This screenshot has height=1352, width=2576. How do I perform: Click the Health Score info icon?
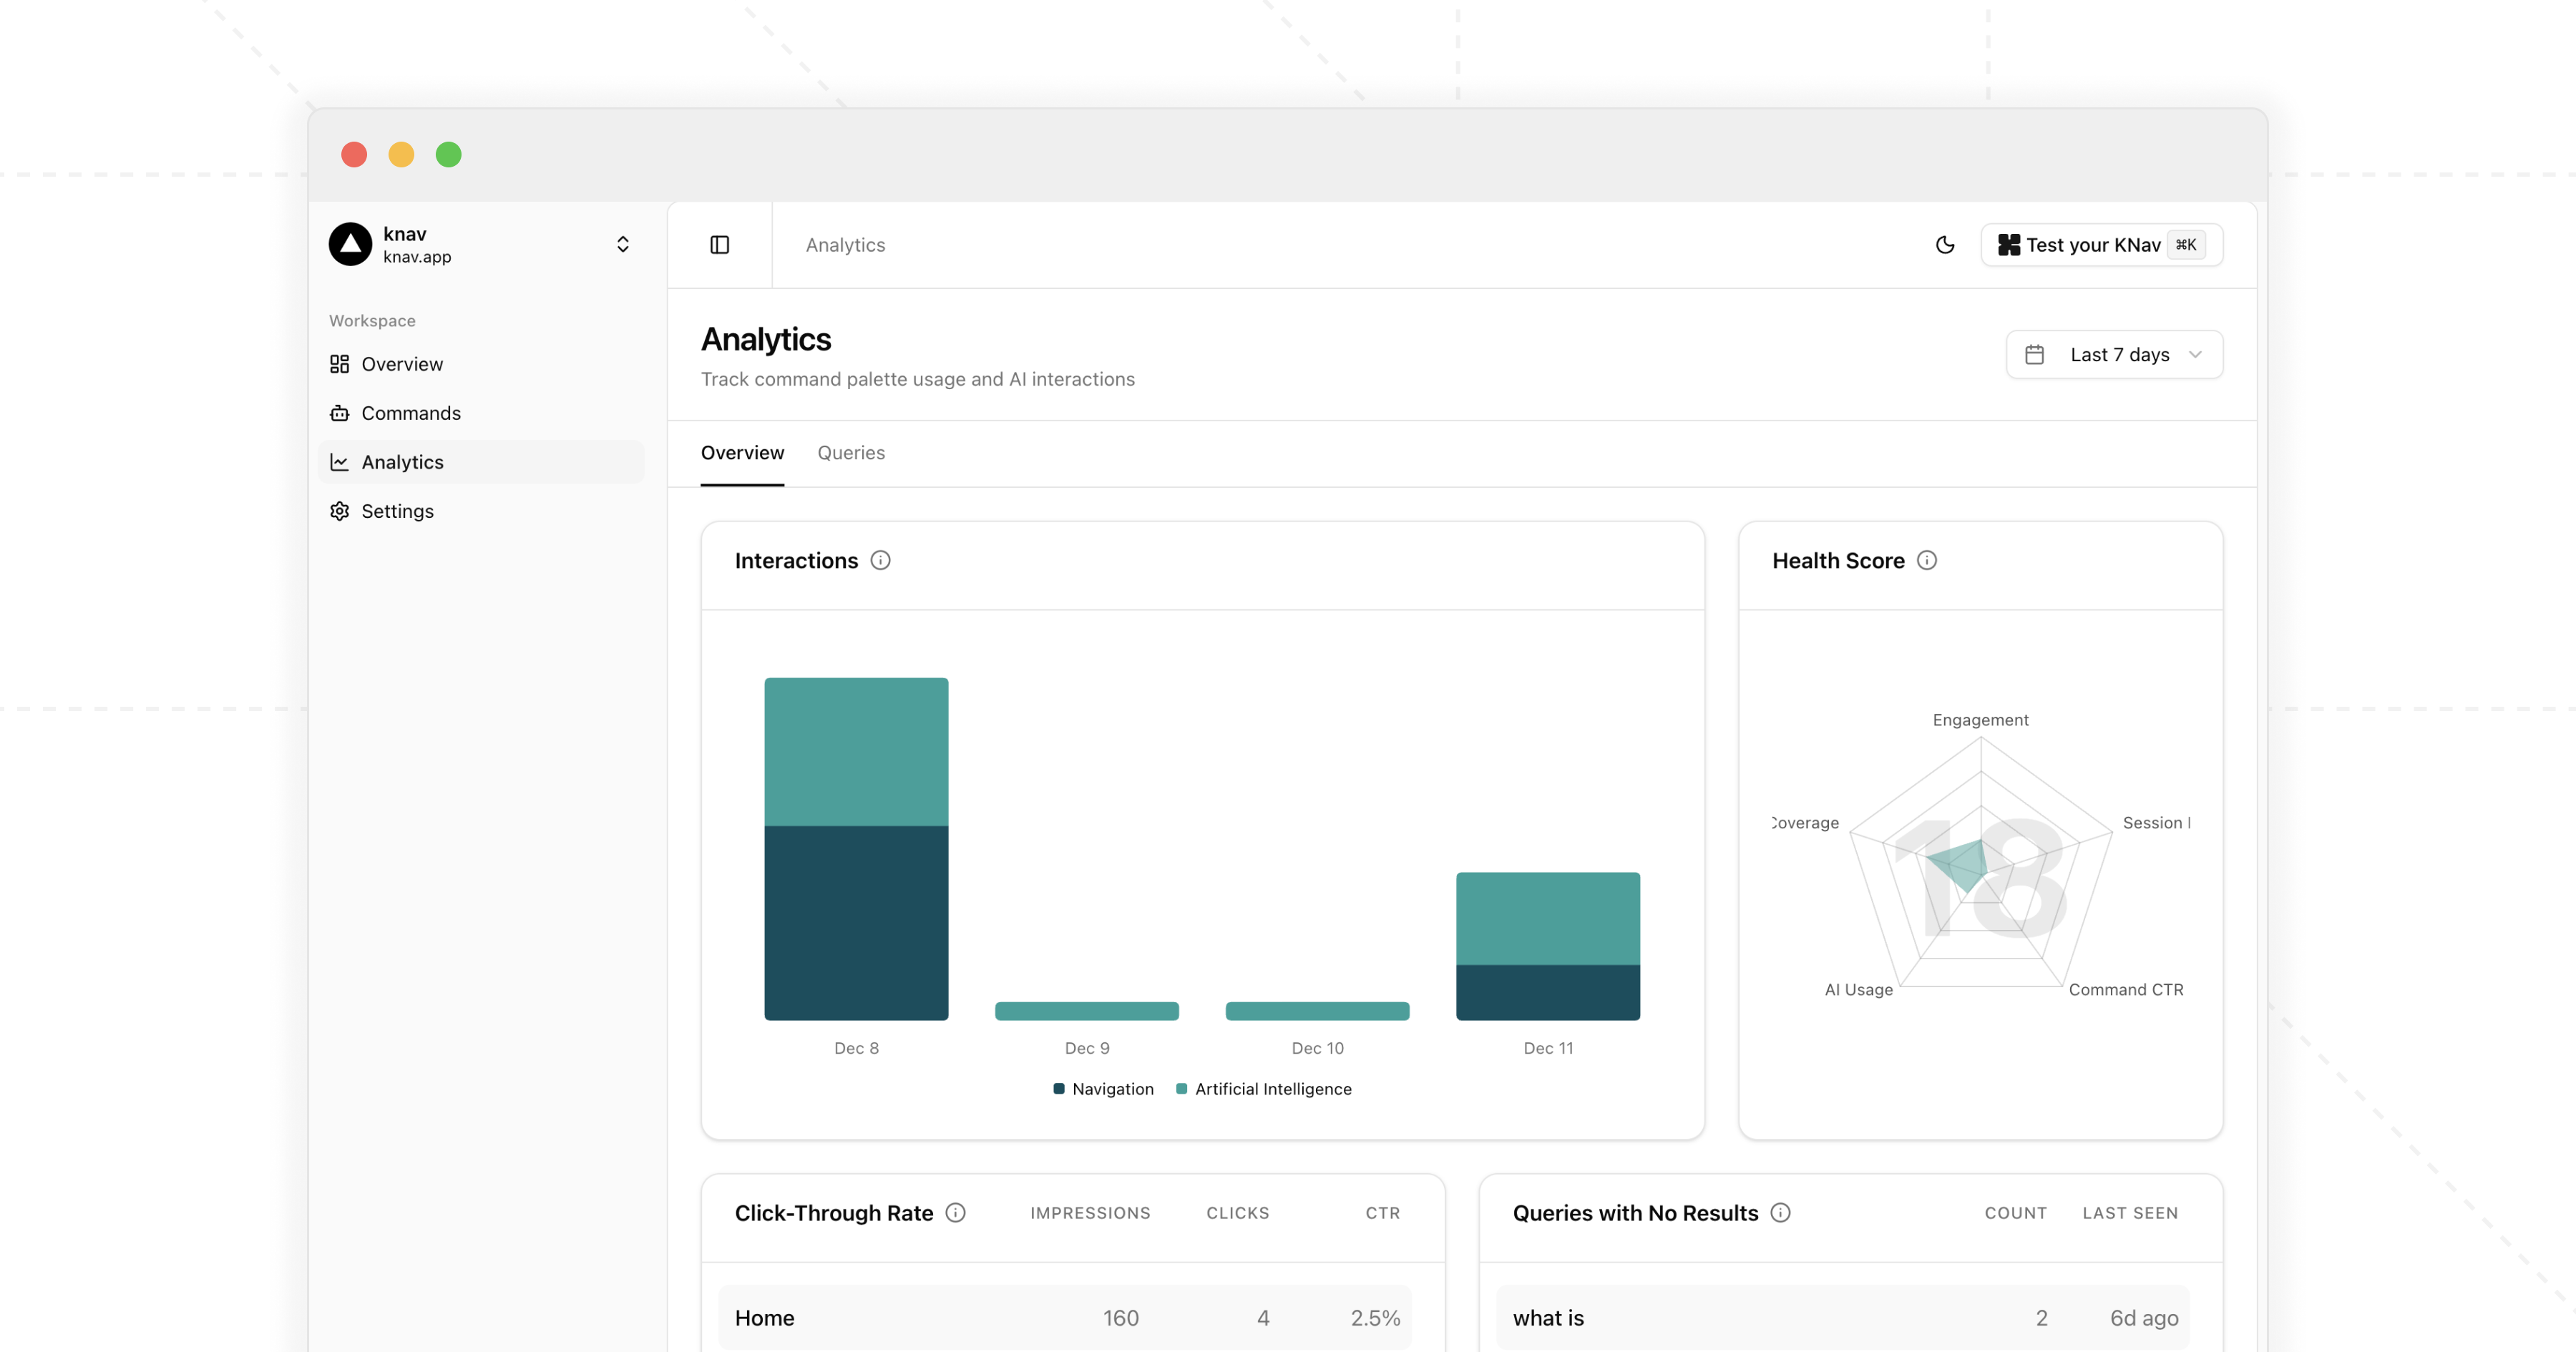1926,561
